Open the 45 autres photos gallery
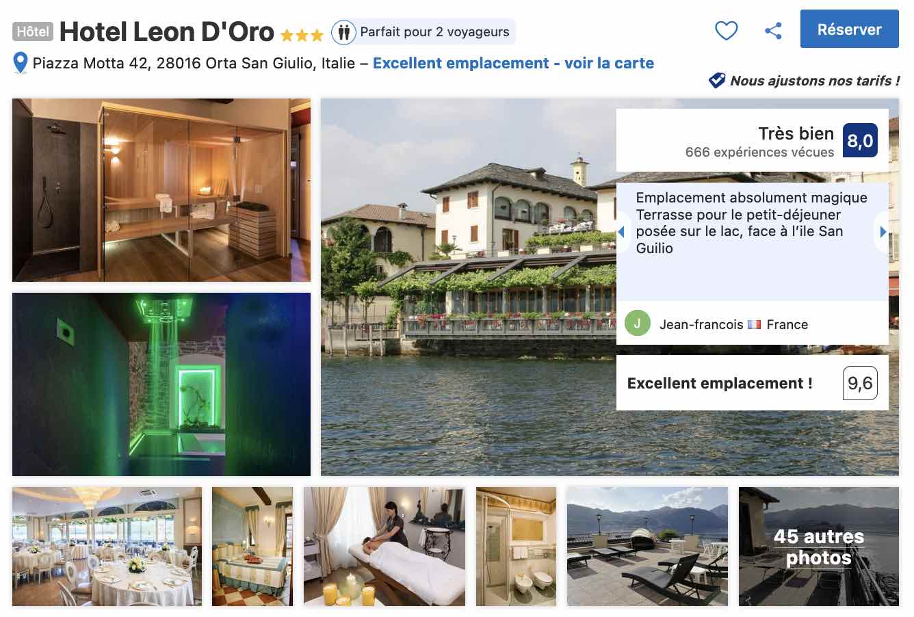The height and width of the screenshot is (617, 914). (819, 547)
